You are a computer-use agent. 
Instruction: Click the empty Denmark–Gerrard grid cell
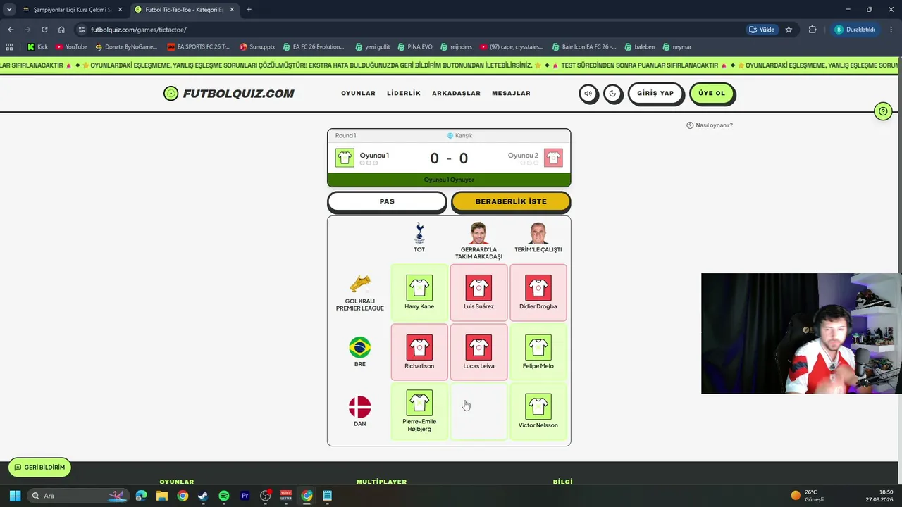pyautogui.click(x=478, y=411)
